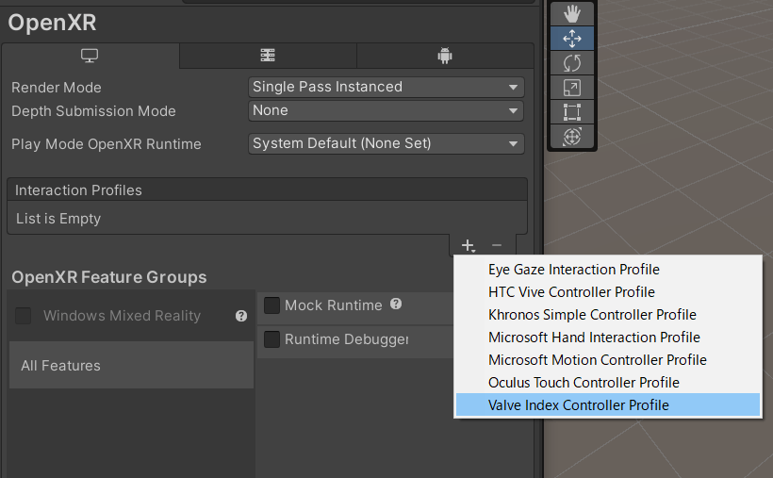Select the Move tool
Viewport: 773px width, 478px height.
coord(572,39)
